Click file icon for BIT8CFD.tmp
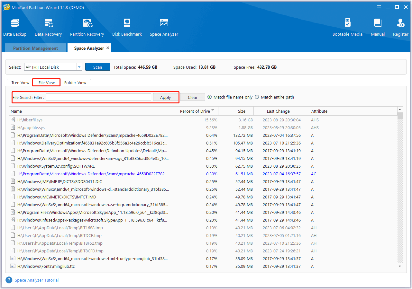The height and width of the screenshot is (289, 412). (x=13, y=251)
